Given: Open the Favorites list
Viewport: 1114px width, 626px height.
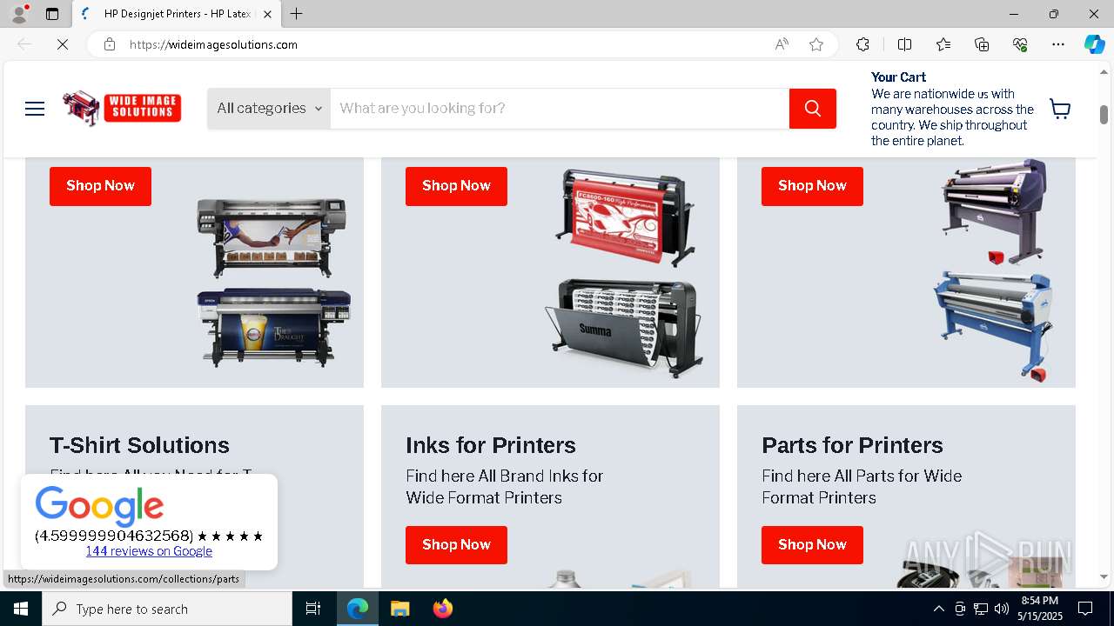Looking at the screenshot, I should [943, 44].
